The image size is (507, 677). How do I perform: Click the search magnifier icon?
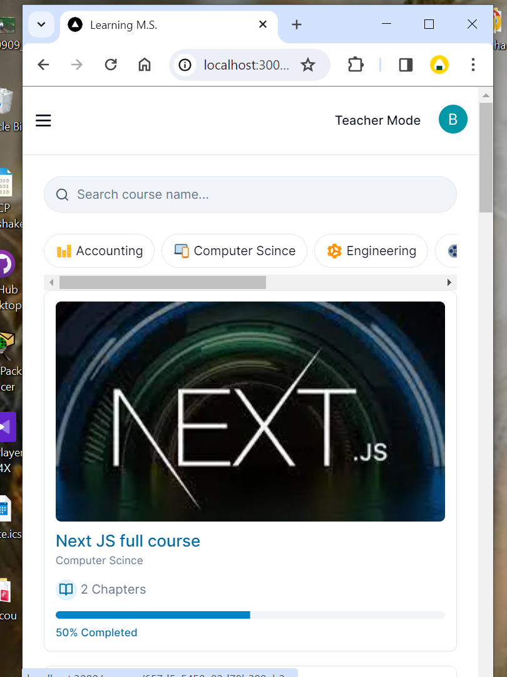(x=62, y=195)
